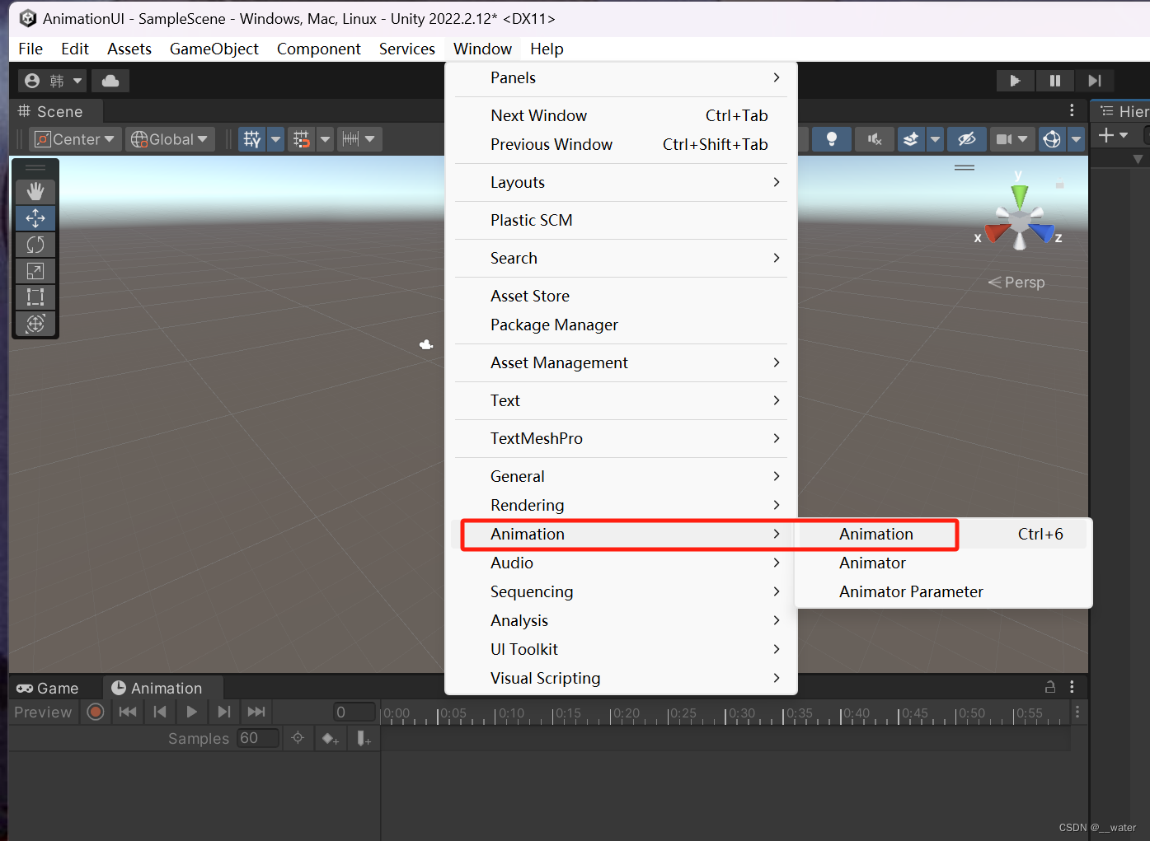Play the animation clip
Viewport: 1150px width, 841px height.
point(192,712)
